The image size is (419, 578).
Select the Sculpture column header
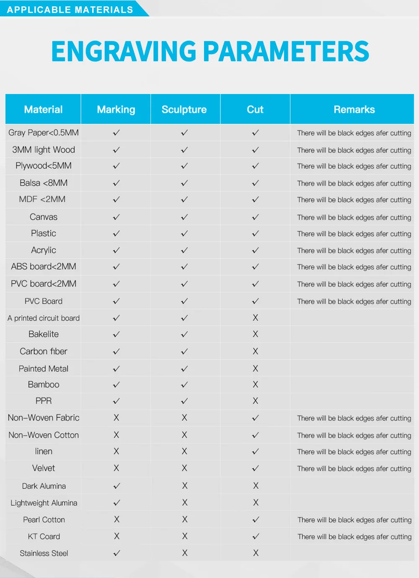pyautogui.click(x=184, y=110)
